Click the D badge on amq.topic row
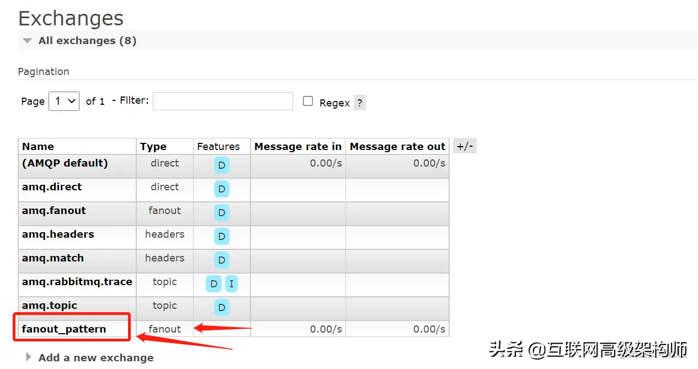The width and height of the screenshot is (698, 369). pyautogui.click(x=221, y=307)
